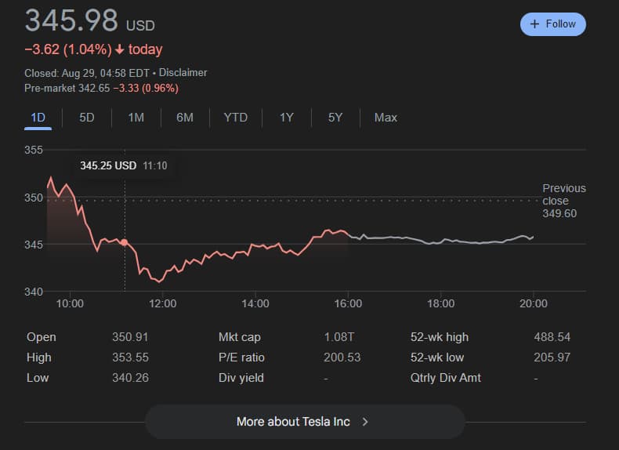Click the Previous close 349.60 label
The height and width of the screenshot is (450, 619).
(x=563, y=201)
